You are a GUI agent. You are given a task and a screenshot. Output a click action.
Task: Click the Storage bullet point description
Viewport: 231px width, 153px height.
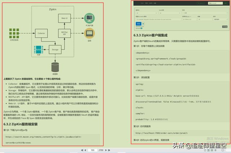(53, 92)
